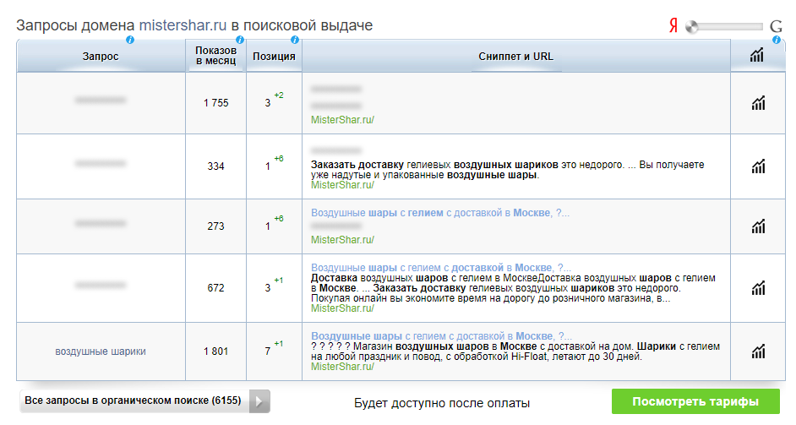Click the info icon above Показов в месяц
This screenshot has height=425, width=796.
240,40
